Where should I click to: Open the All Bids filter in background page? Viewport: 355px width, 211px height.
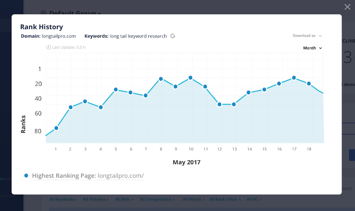[x=124, y=199]
